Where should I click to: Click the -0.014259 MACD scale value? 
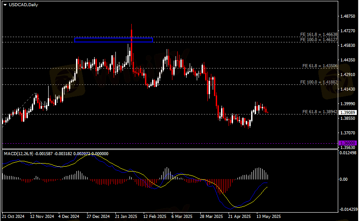pos(348,210)
